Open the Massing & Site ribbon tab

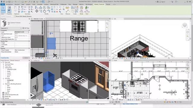54,4
